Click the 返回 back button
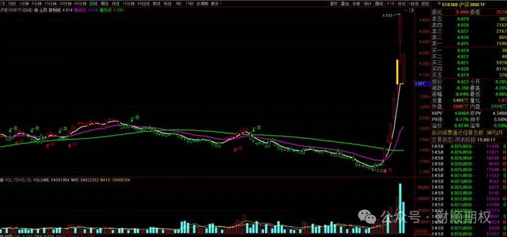The image size is (507, 237). (x=425, y=4)
